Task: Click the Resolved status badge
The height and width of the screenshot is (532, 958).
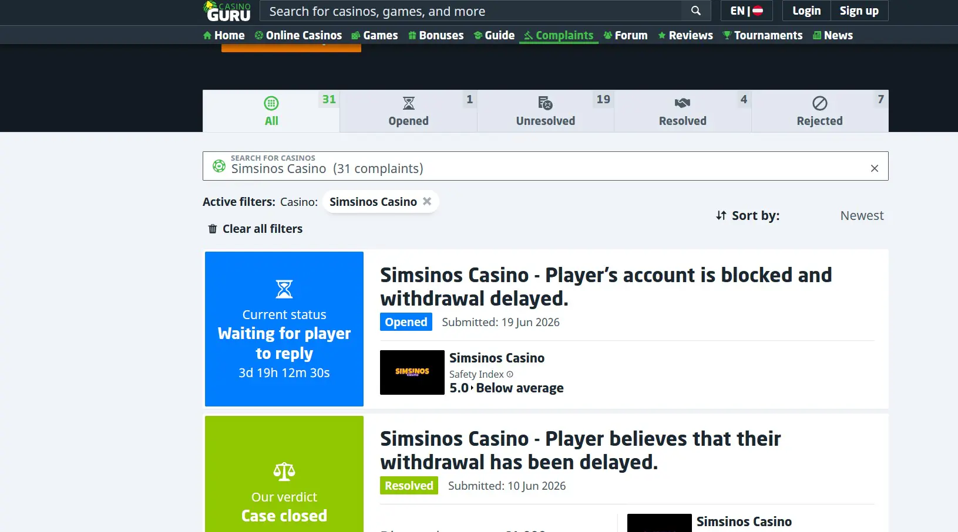Action: [409, 486]
